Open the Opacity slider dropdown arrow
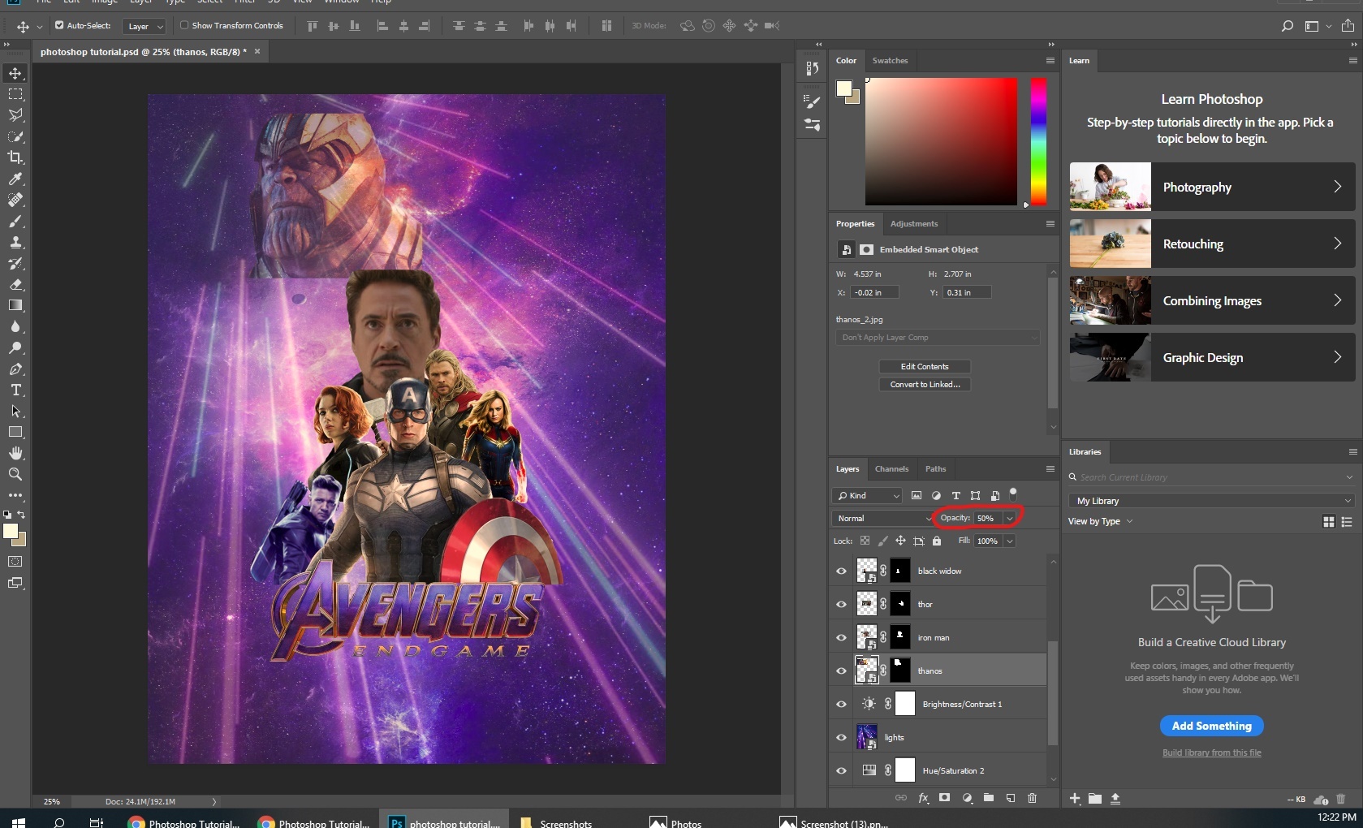Screen dimensions: 1363x828 click(x=1010, y=518)
